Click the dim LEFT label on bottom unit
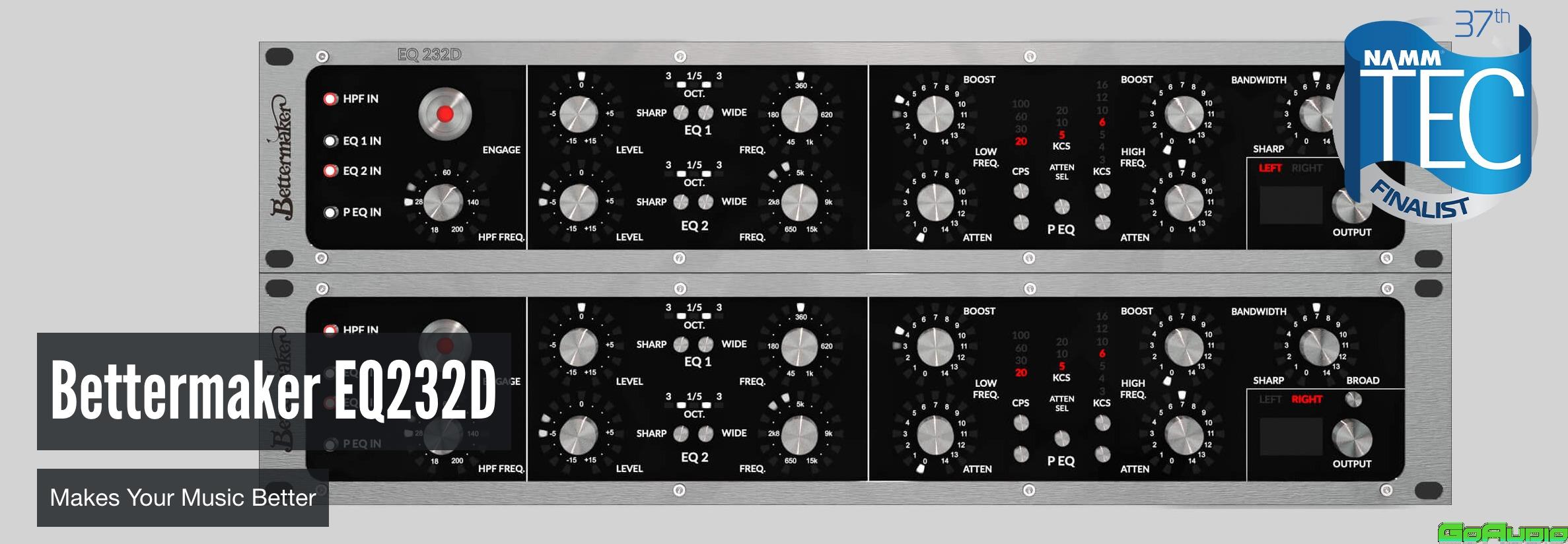The image size is (1568, 544). pyautogui.click(x=1270, y=399)
